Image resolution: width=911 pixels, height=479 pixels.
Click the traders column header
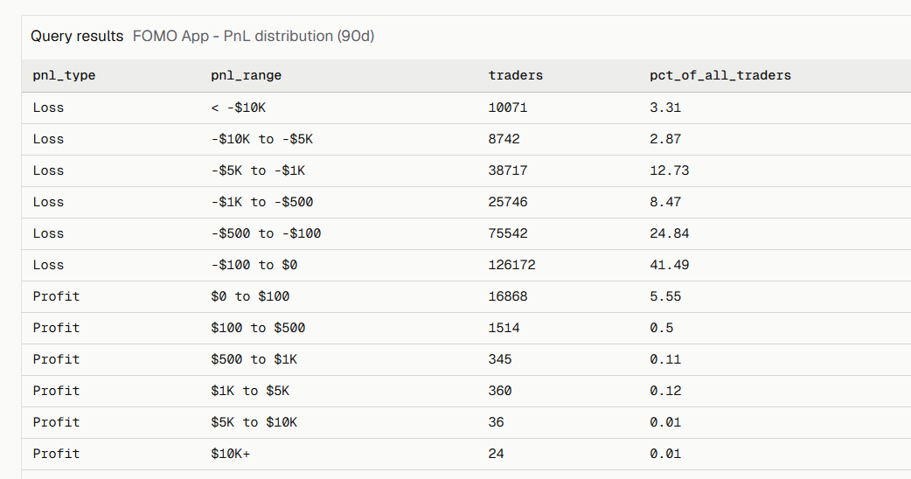click(515, 75)
